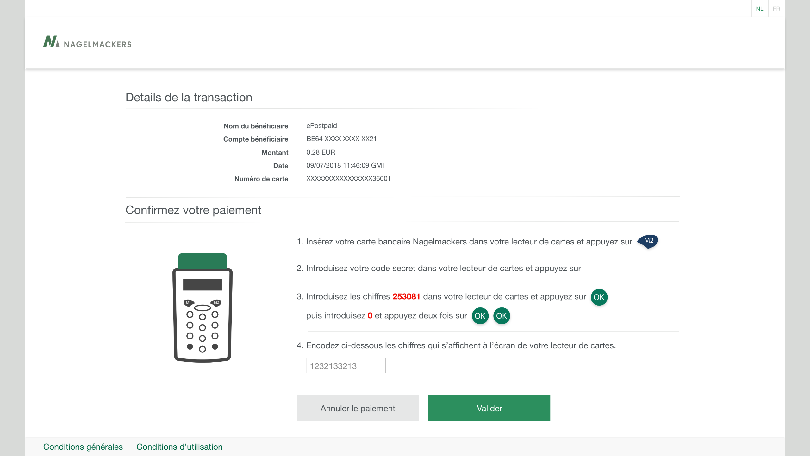Click the blue M2 badge in step 1

[x=648, y=241]
